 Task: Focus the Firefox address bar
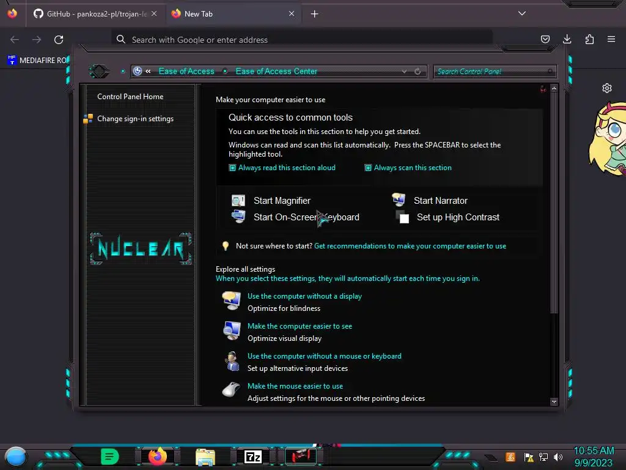click(x=302, y=40)
